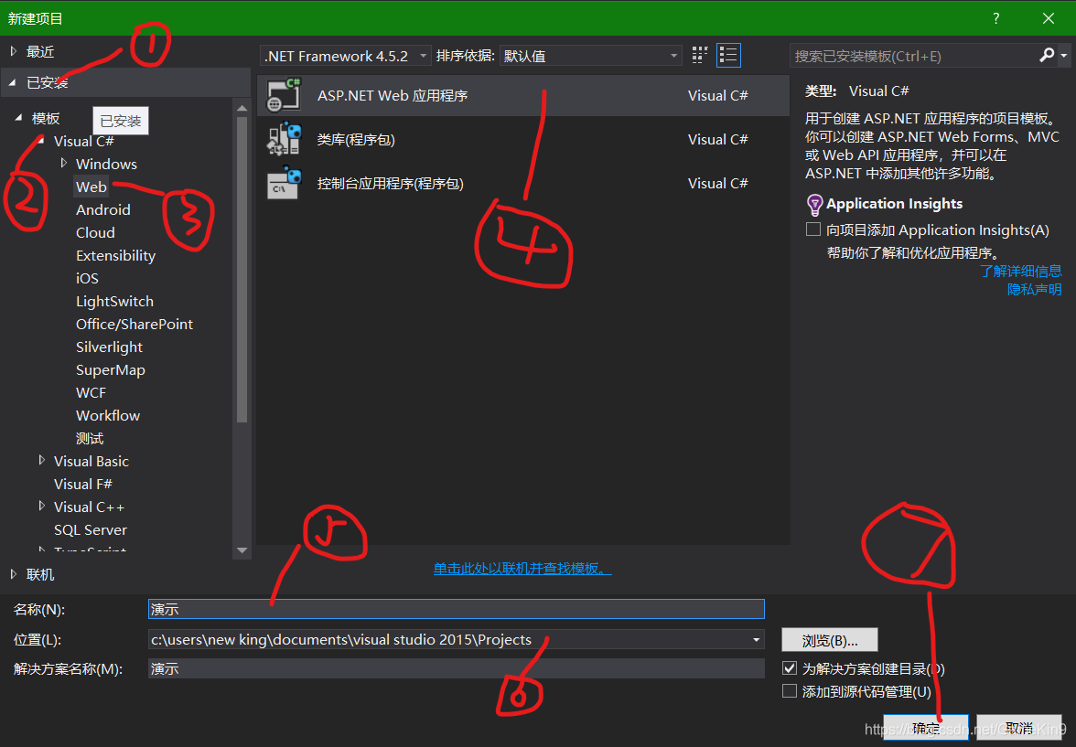Click the ASP.NET Web application template icon
This screenshot has width=1076, height=747.
[284, 95]
